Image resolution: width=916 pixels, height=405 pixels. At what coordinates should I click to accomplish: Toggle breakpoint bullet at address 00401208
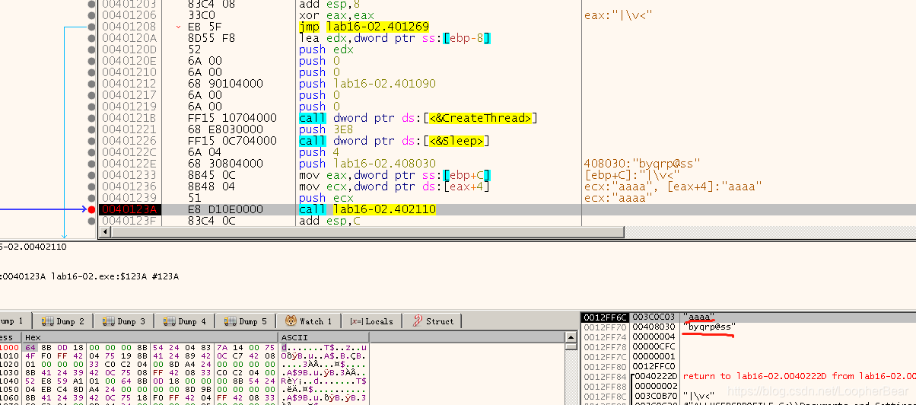pyautogui.click(x=92, y=27)
